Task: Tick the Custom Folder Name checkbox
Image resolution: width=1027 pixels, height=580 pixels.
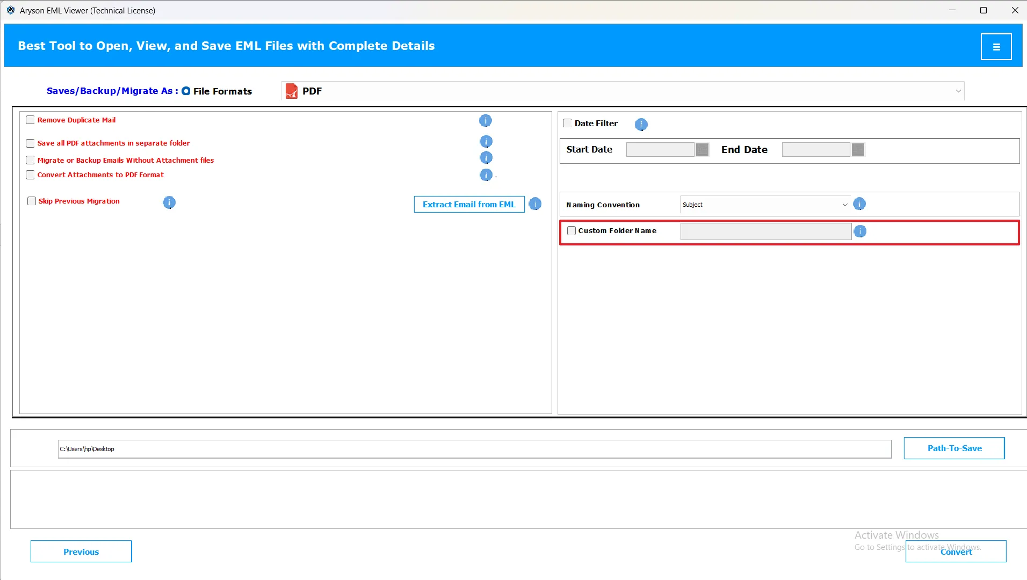Action: 572,231
